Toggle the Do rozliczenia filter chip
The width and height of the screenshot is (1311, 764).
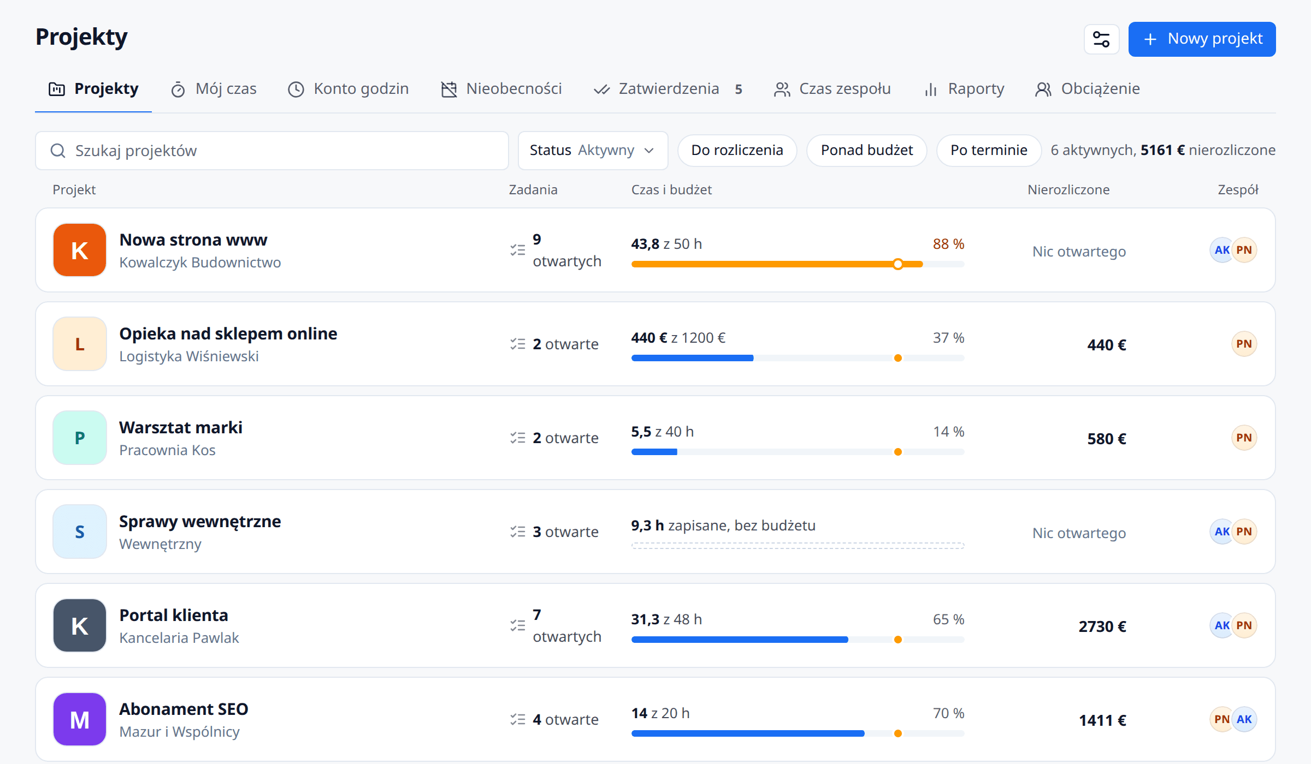[737, 150]
